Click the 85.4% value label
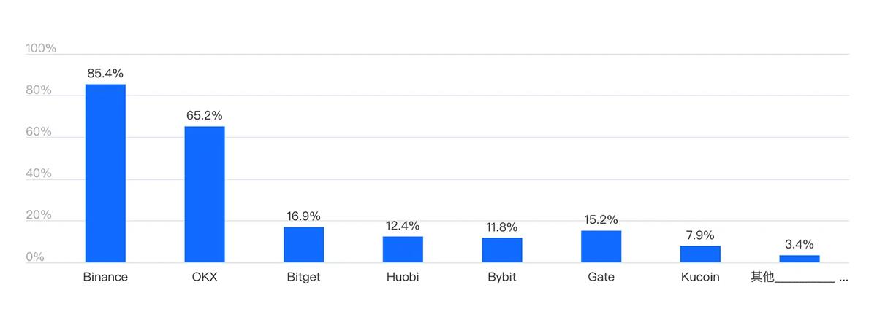 [x=105, y=74]
